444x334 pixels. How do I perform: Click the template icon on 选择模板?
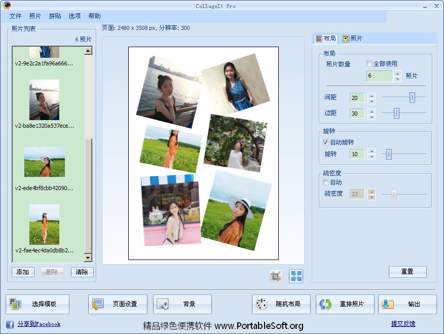pyautogui.click(x=15, y=304)
